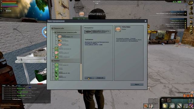This screenshot has width=194, height=109.
Task: Collapse the Любительская разделка рыбы subcategory
Action: point(55,32)
